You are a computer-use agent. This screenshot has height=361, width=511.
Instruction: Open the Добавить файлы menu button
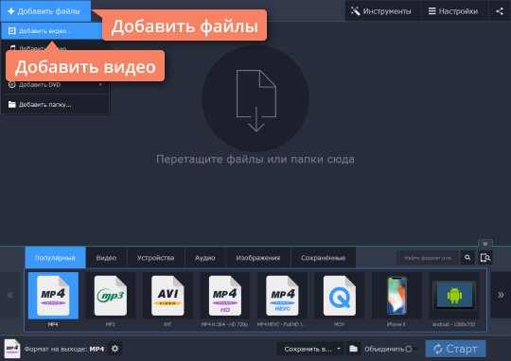click(x=45, y=11)
